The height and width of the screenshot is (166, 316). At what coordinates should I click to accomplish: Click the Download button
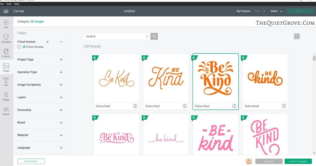point(31,161)
